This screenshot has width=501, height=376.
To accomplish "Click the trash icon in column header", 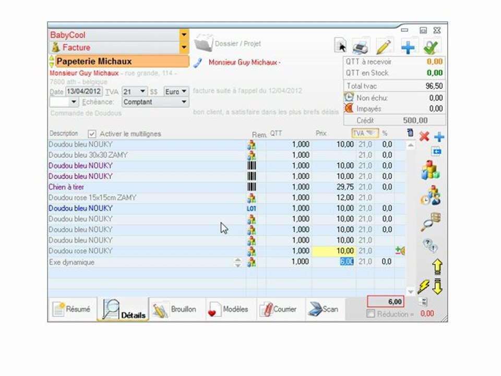I will 410,132.
